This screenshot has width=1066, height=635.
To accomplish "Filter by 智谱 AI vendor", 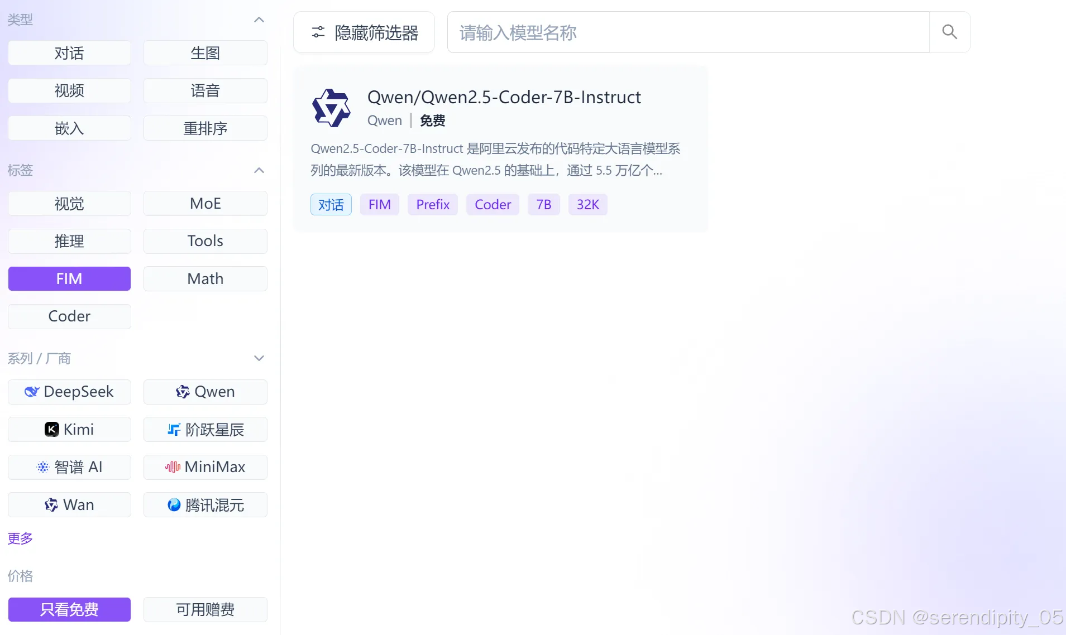I will [69, 467].
